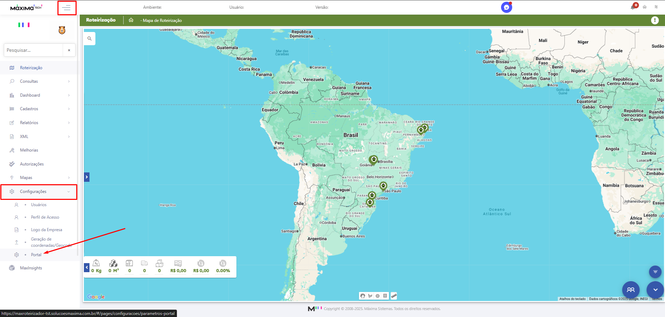
Task: Click the Melhorias tools icon
Action: tap(12, 150)
